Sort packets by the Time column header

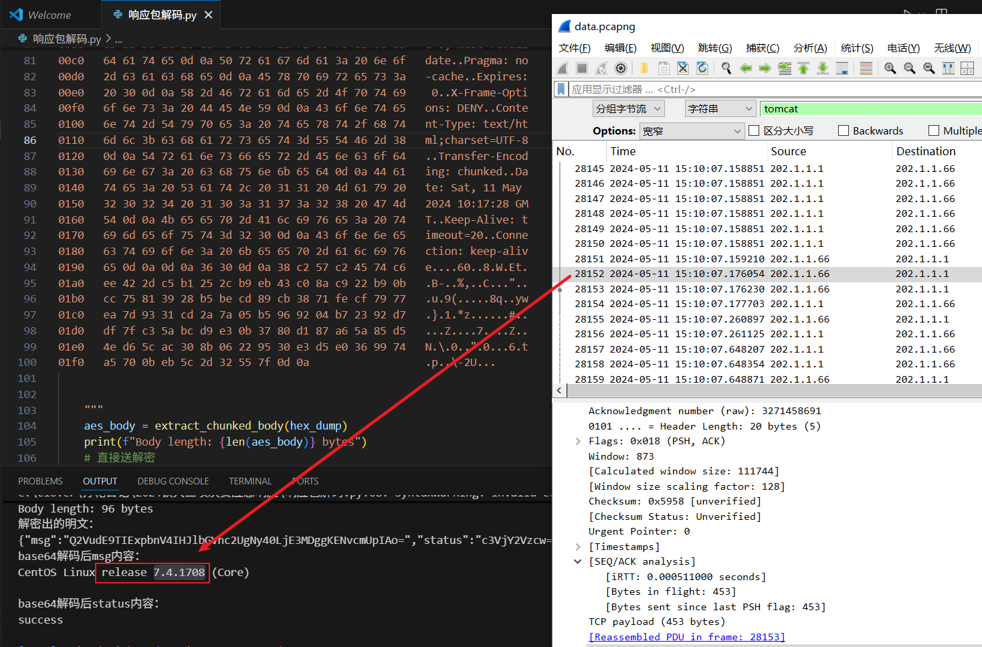(x=686, y=151)
